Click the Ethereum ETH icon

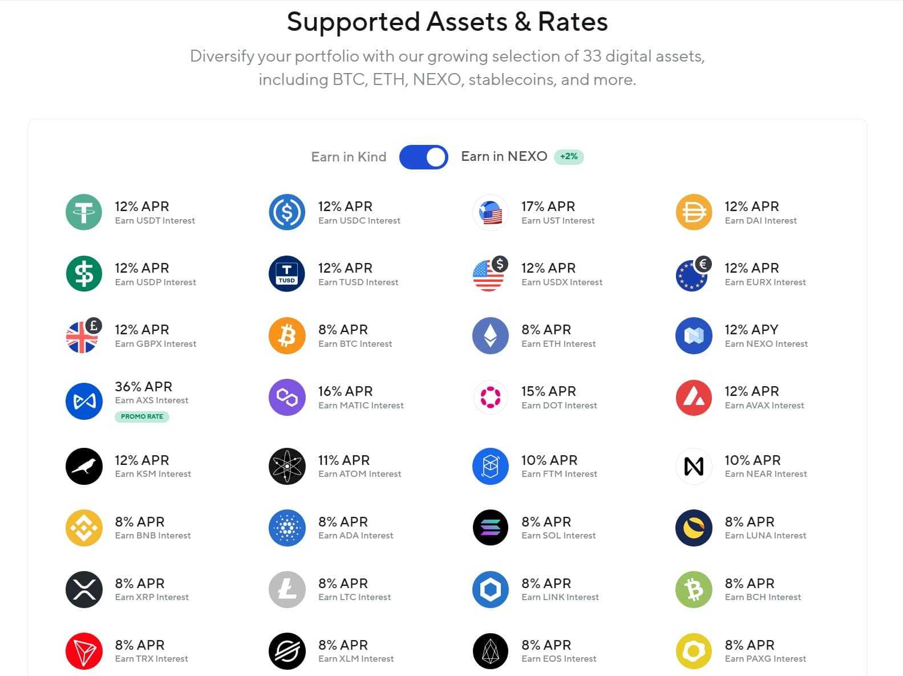(x=490, y=335)
